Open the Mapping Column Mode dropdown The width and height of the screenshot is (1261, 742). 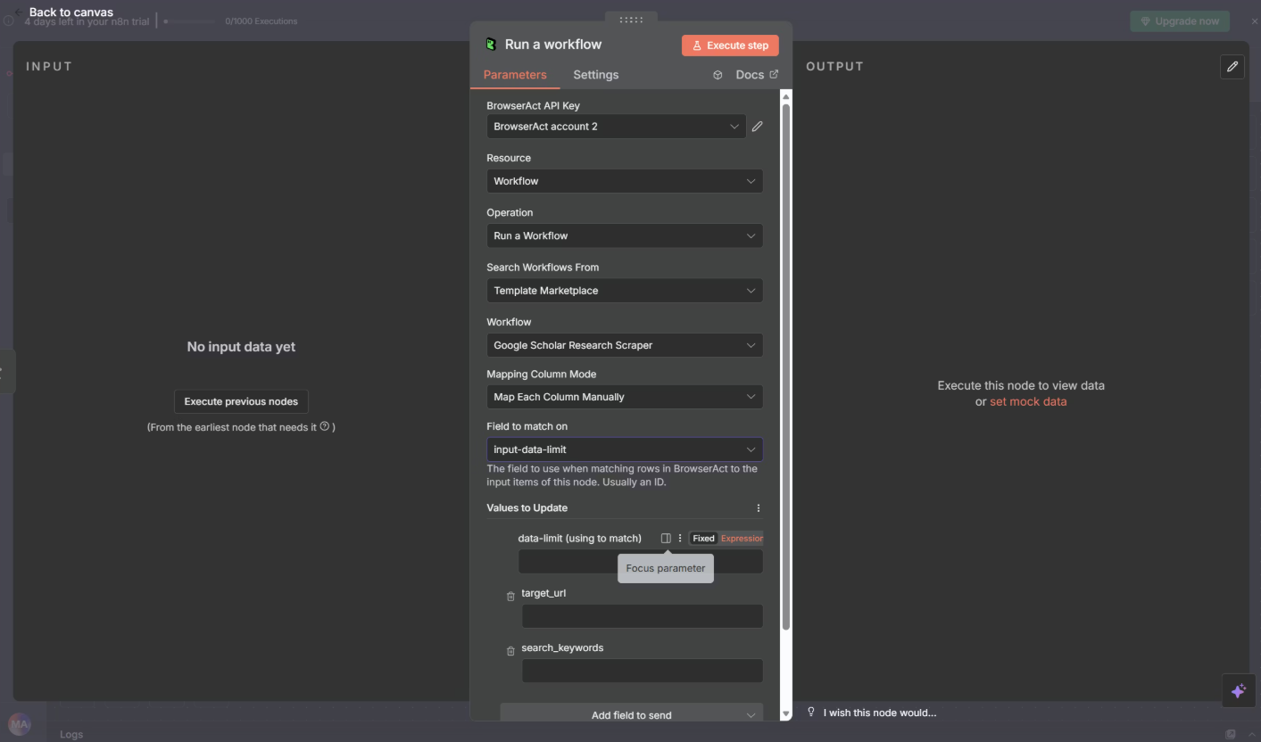coord(624,396)
